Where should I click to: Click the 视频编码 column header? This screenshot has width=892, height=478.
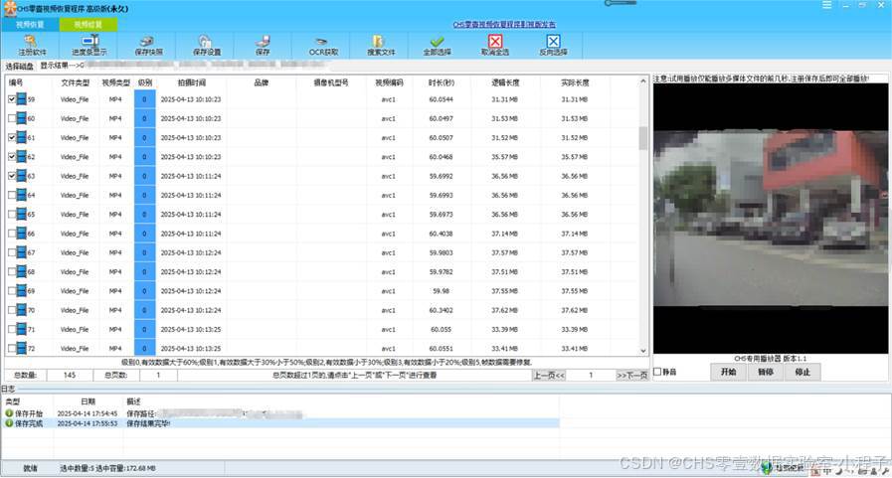coord(389,82)
